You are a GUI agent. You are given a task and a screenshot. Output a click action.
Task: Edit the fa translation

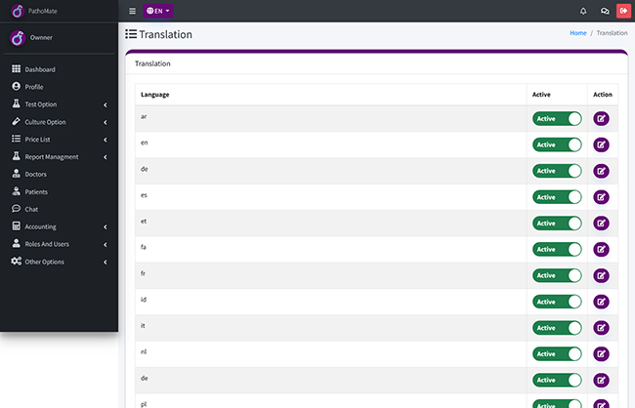pyautogui.click(x=601, y=249)
